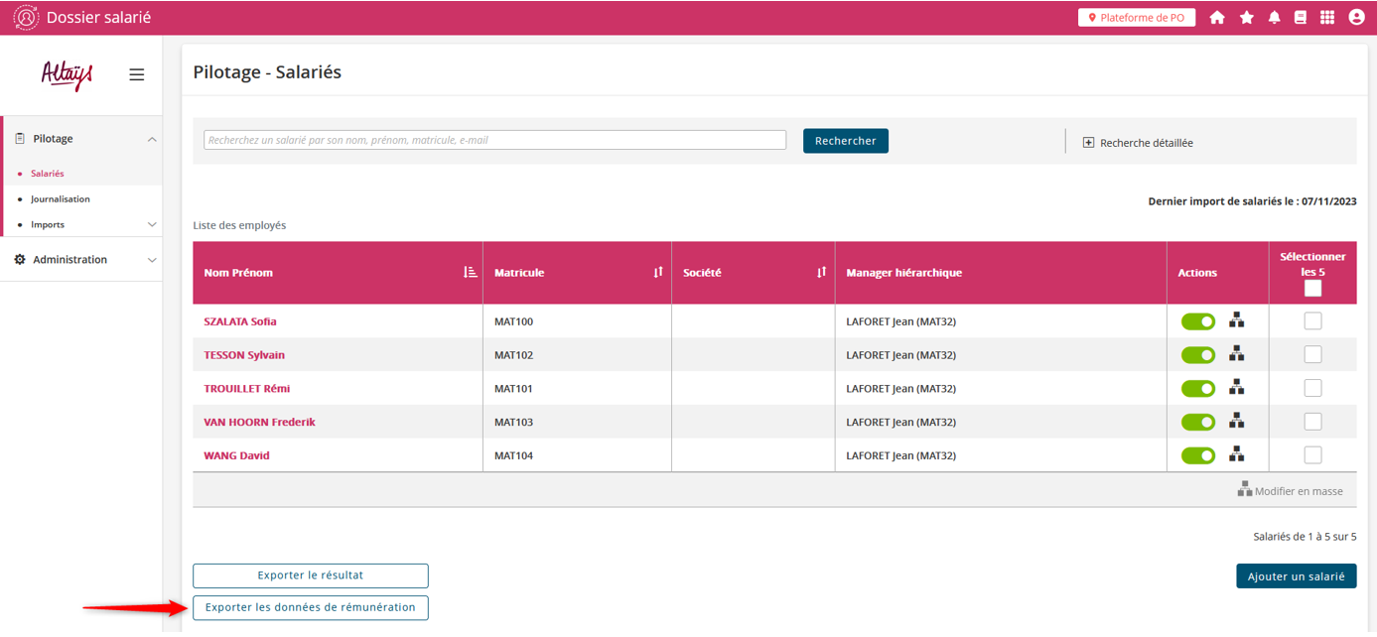Disable the active toggle for TESSON Sylvain

1197,355
